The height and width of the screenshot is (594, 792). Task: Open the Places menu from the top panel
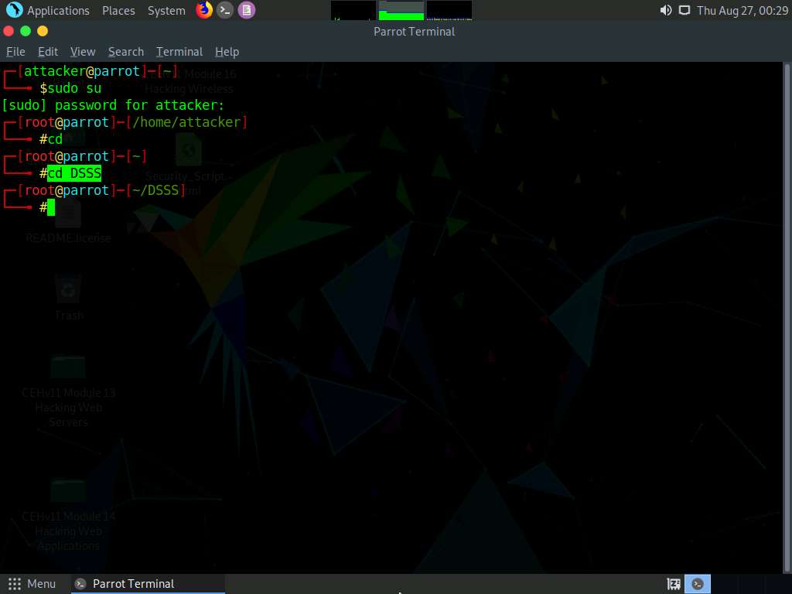coord(118,10)
